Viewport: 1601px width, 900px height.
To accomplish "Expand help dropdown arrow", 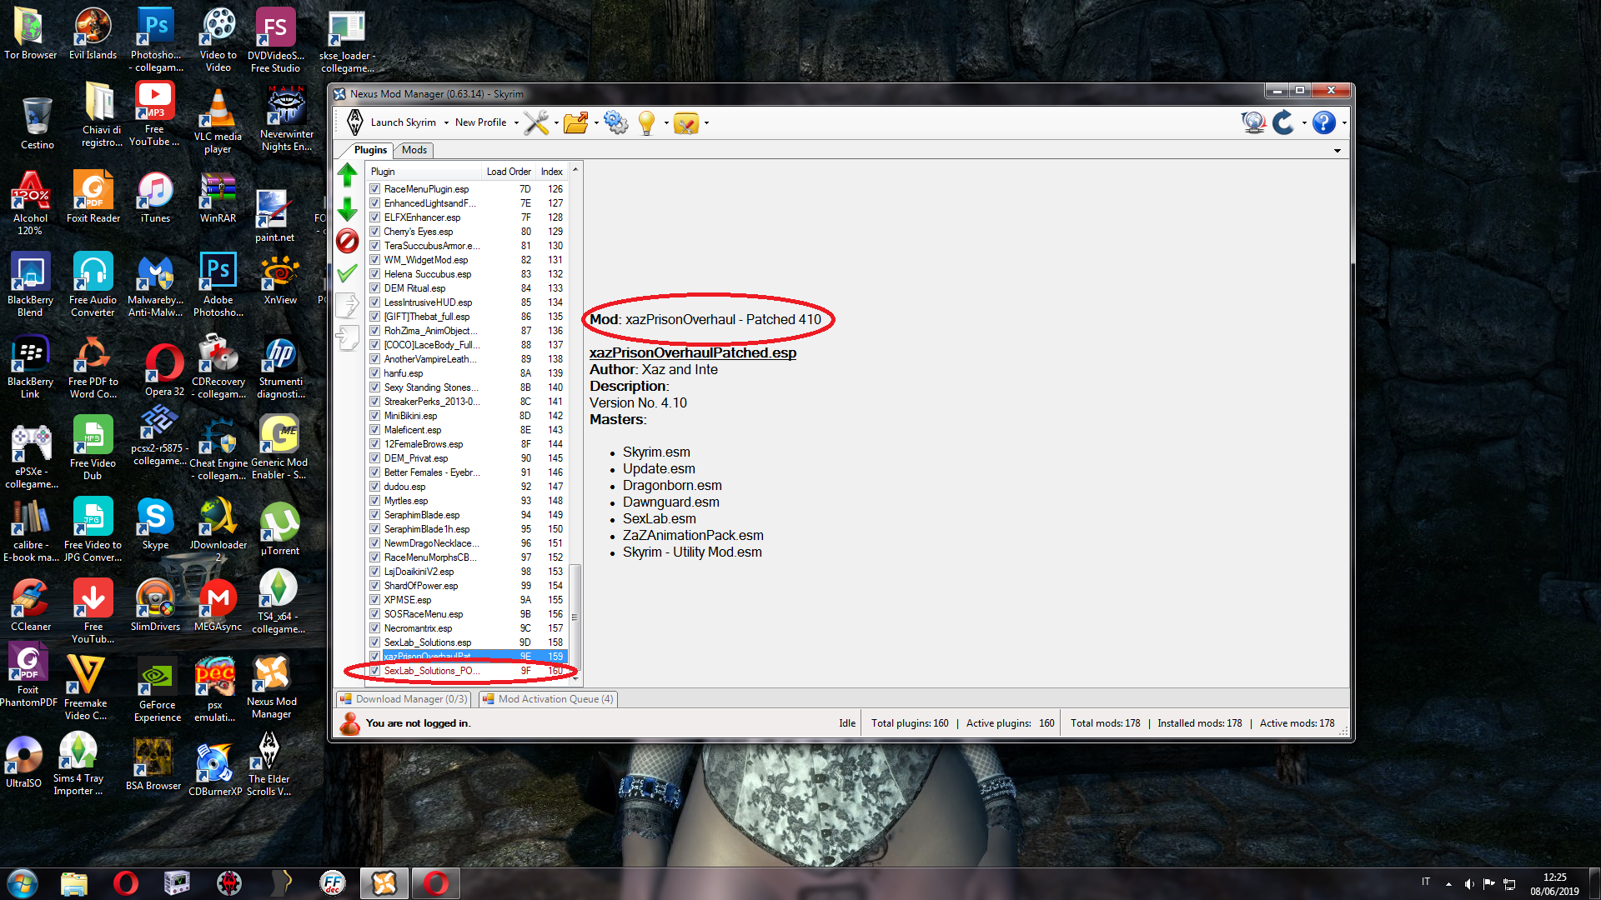I will (1344, 123).
